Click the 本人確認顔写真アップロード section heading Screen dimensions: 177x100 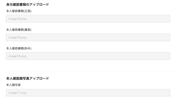tap(28, 78)
